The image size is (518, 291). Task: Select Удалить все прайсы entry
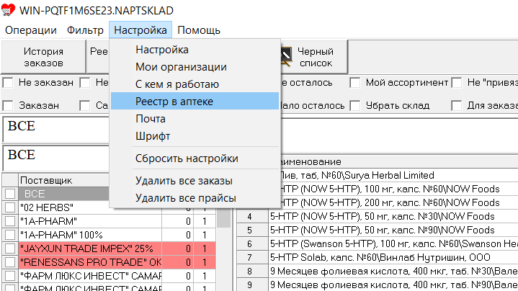tap(195, 198)
